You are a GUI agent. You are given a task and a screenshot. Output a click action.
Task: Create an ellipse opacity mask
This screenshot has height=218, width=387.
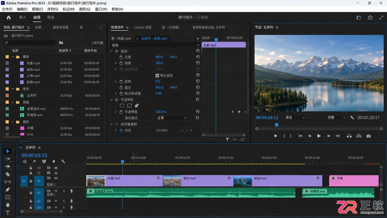(x=122, y=106)
